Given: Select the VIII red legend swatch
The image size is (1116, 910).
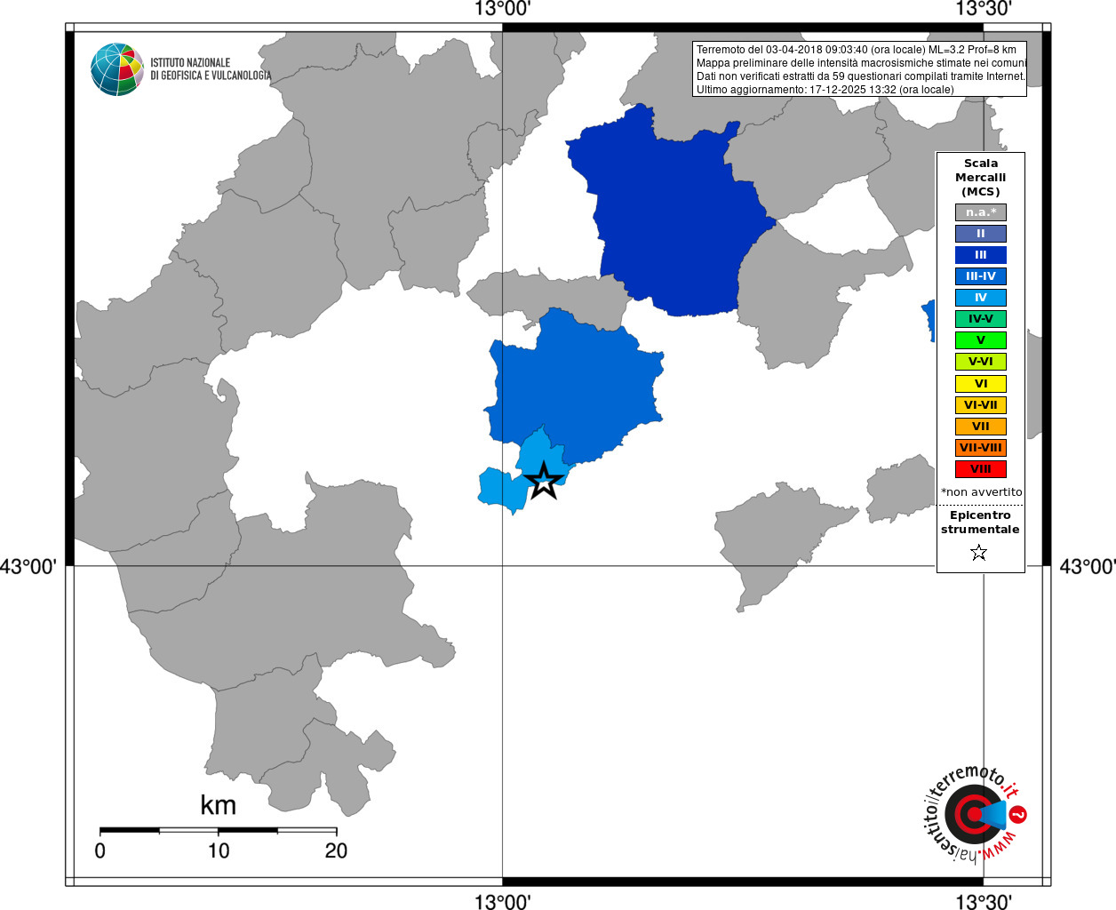Looking at the screenshot, I should click(981, 469).
